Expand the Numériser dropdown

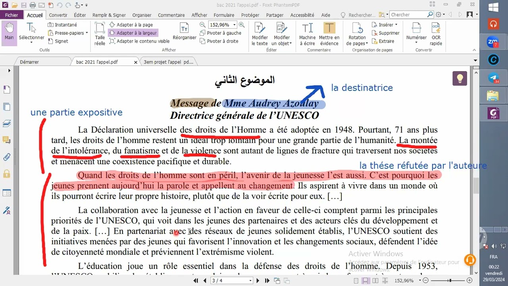[416, 43]
